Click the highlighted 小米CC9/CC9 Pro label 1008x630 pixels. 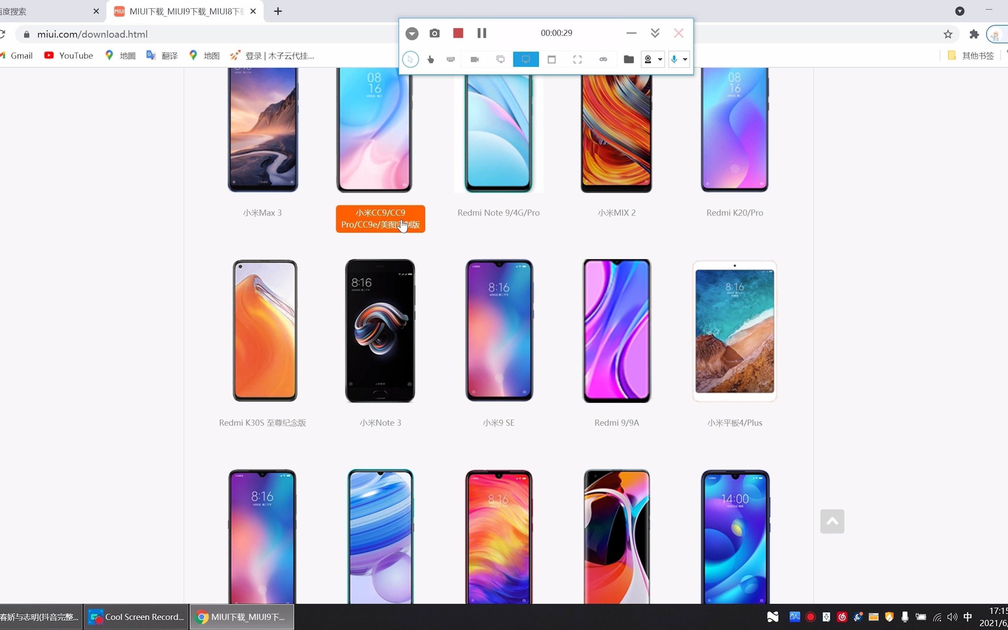(380, 219)
